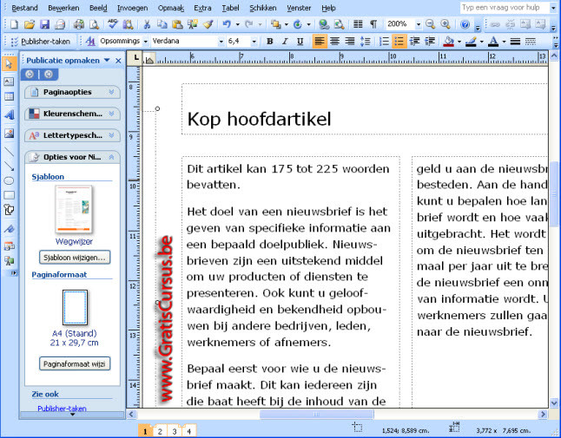Image resolution: width=561 pixels, height=438 pixels.
Task: Click the Publisher-taken toolbar button
Action: click(x=40, y=42)
